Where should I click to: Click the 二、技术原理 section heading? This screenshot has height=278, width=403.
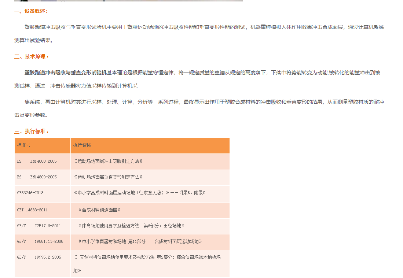32,56
